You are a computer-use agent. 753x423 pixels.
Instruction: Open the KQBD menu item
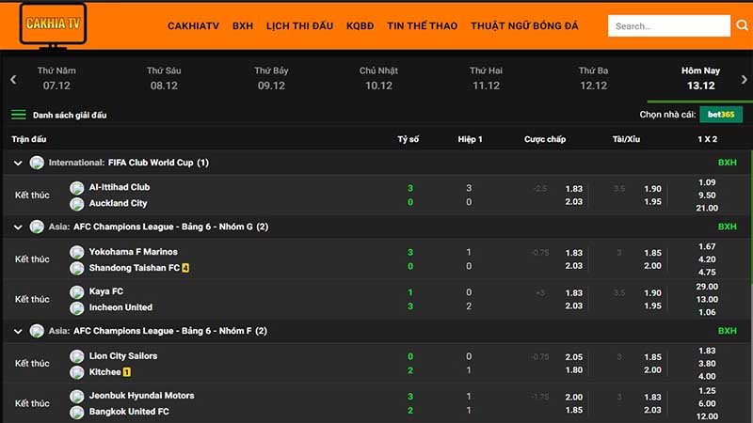coord(360,26)
